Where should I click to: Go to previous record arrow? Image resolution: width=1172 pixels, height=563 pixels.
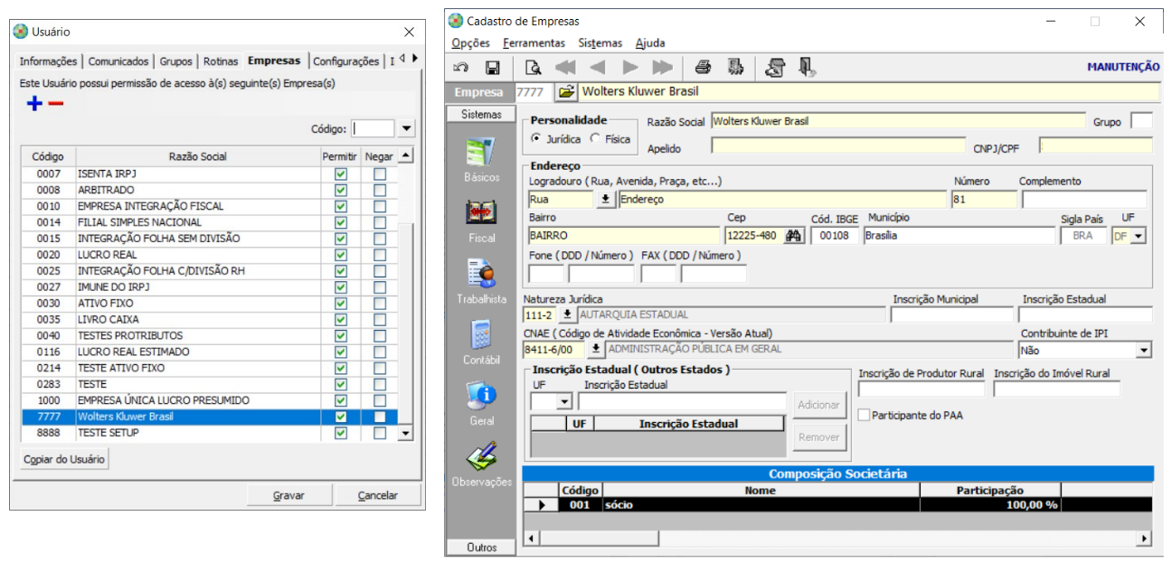click(597, 68)
